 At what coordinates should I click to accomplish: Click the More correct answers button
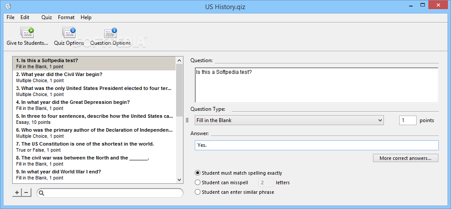tap(406, 158)
